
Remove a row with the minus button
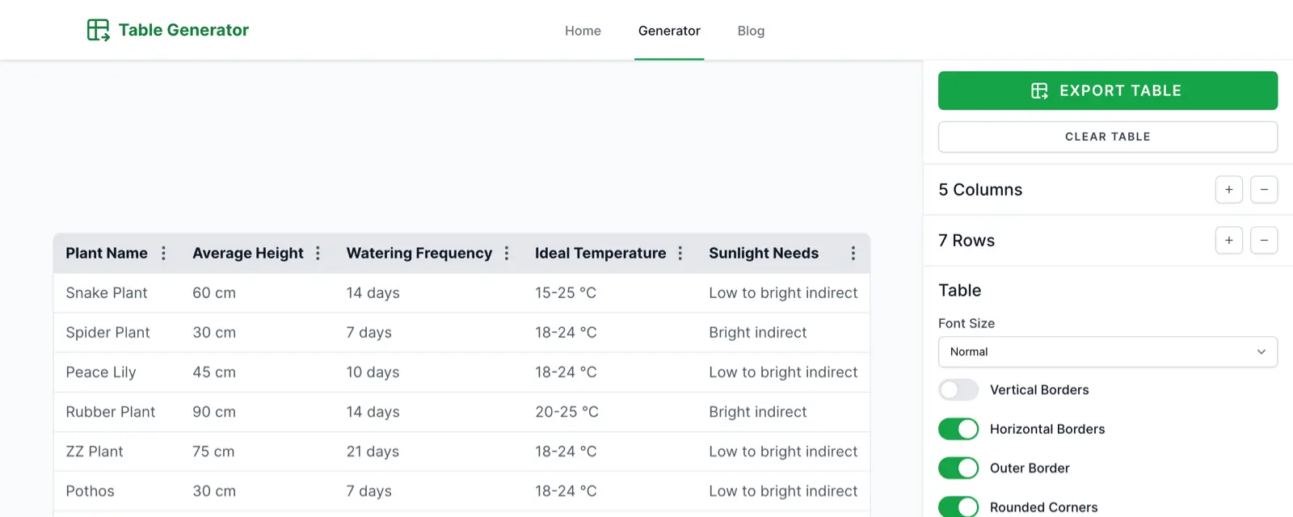tap(1264, 241)
